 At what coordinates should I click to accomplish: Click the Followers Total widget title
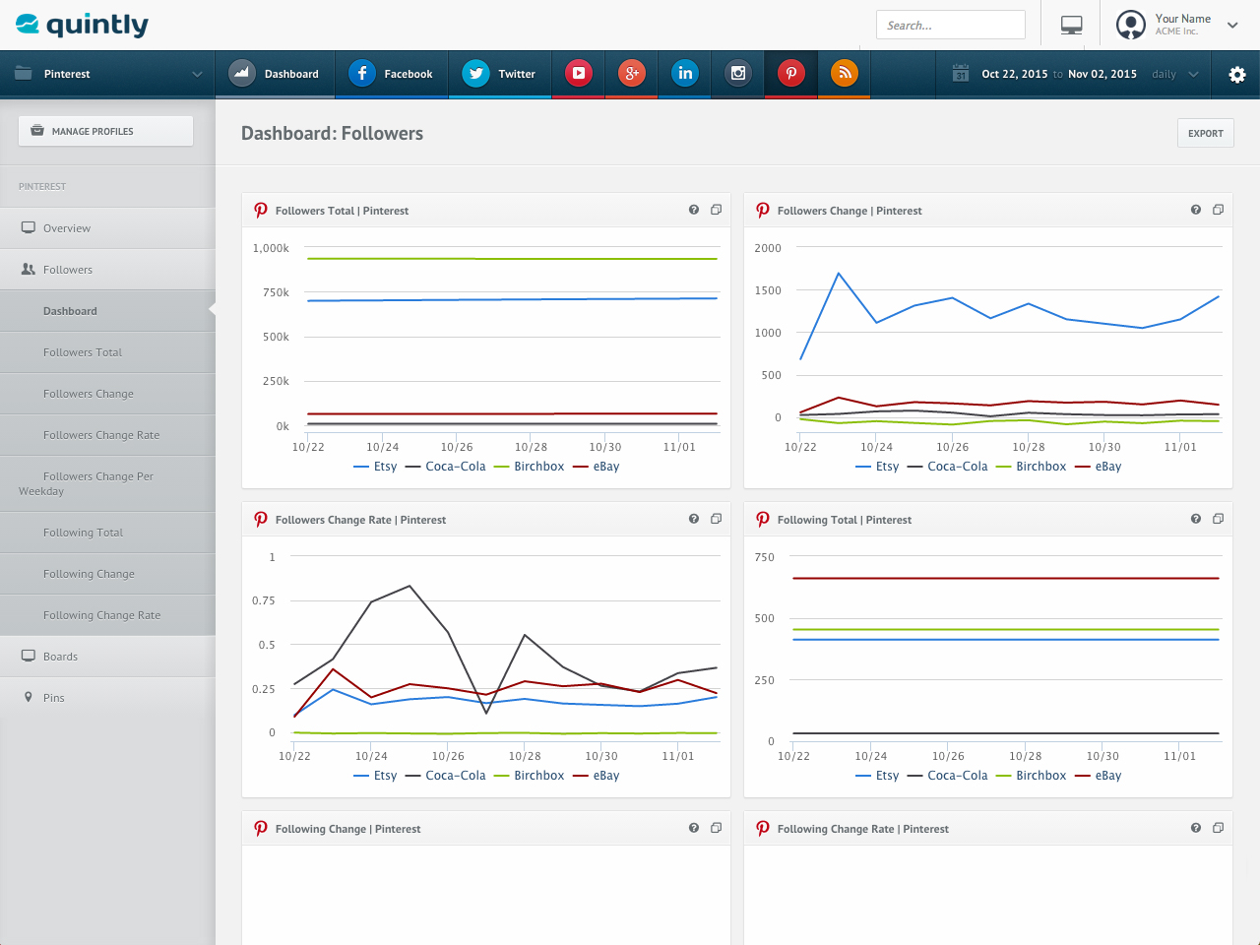coord(342,211)
